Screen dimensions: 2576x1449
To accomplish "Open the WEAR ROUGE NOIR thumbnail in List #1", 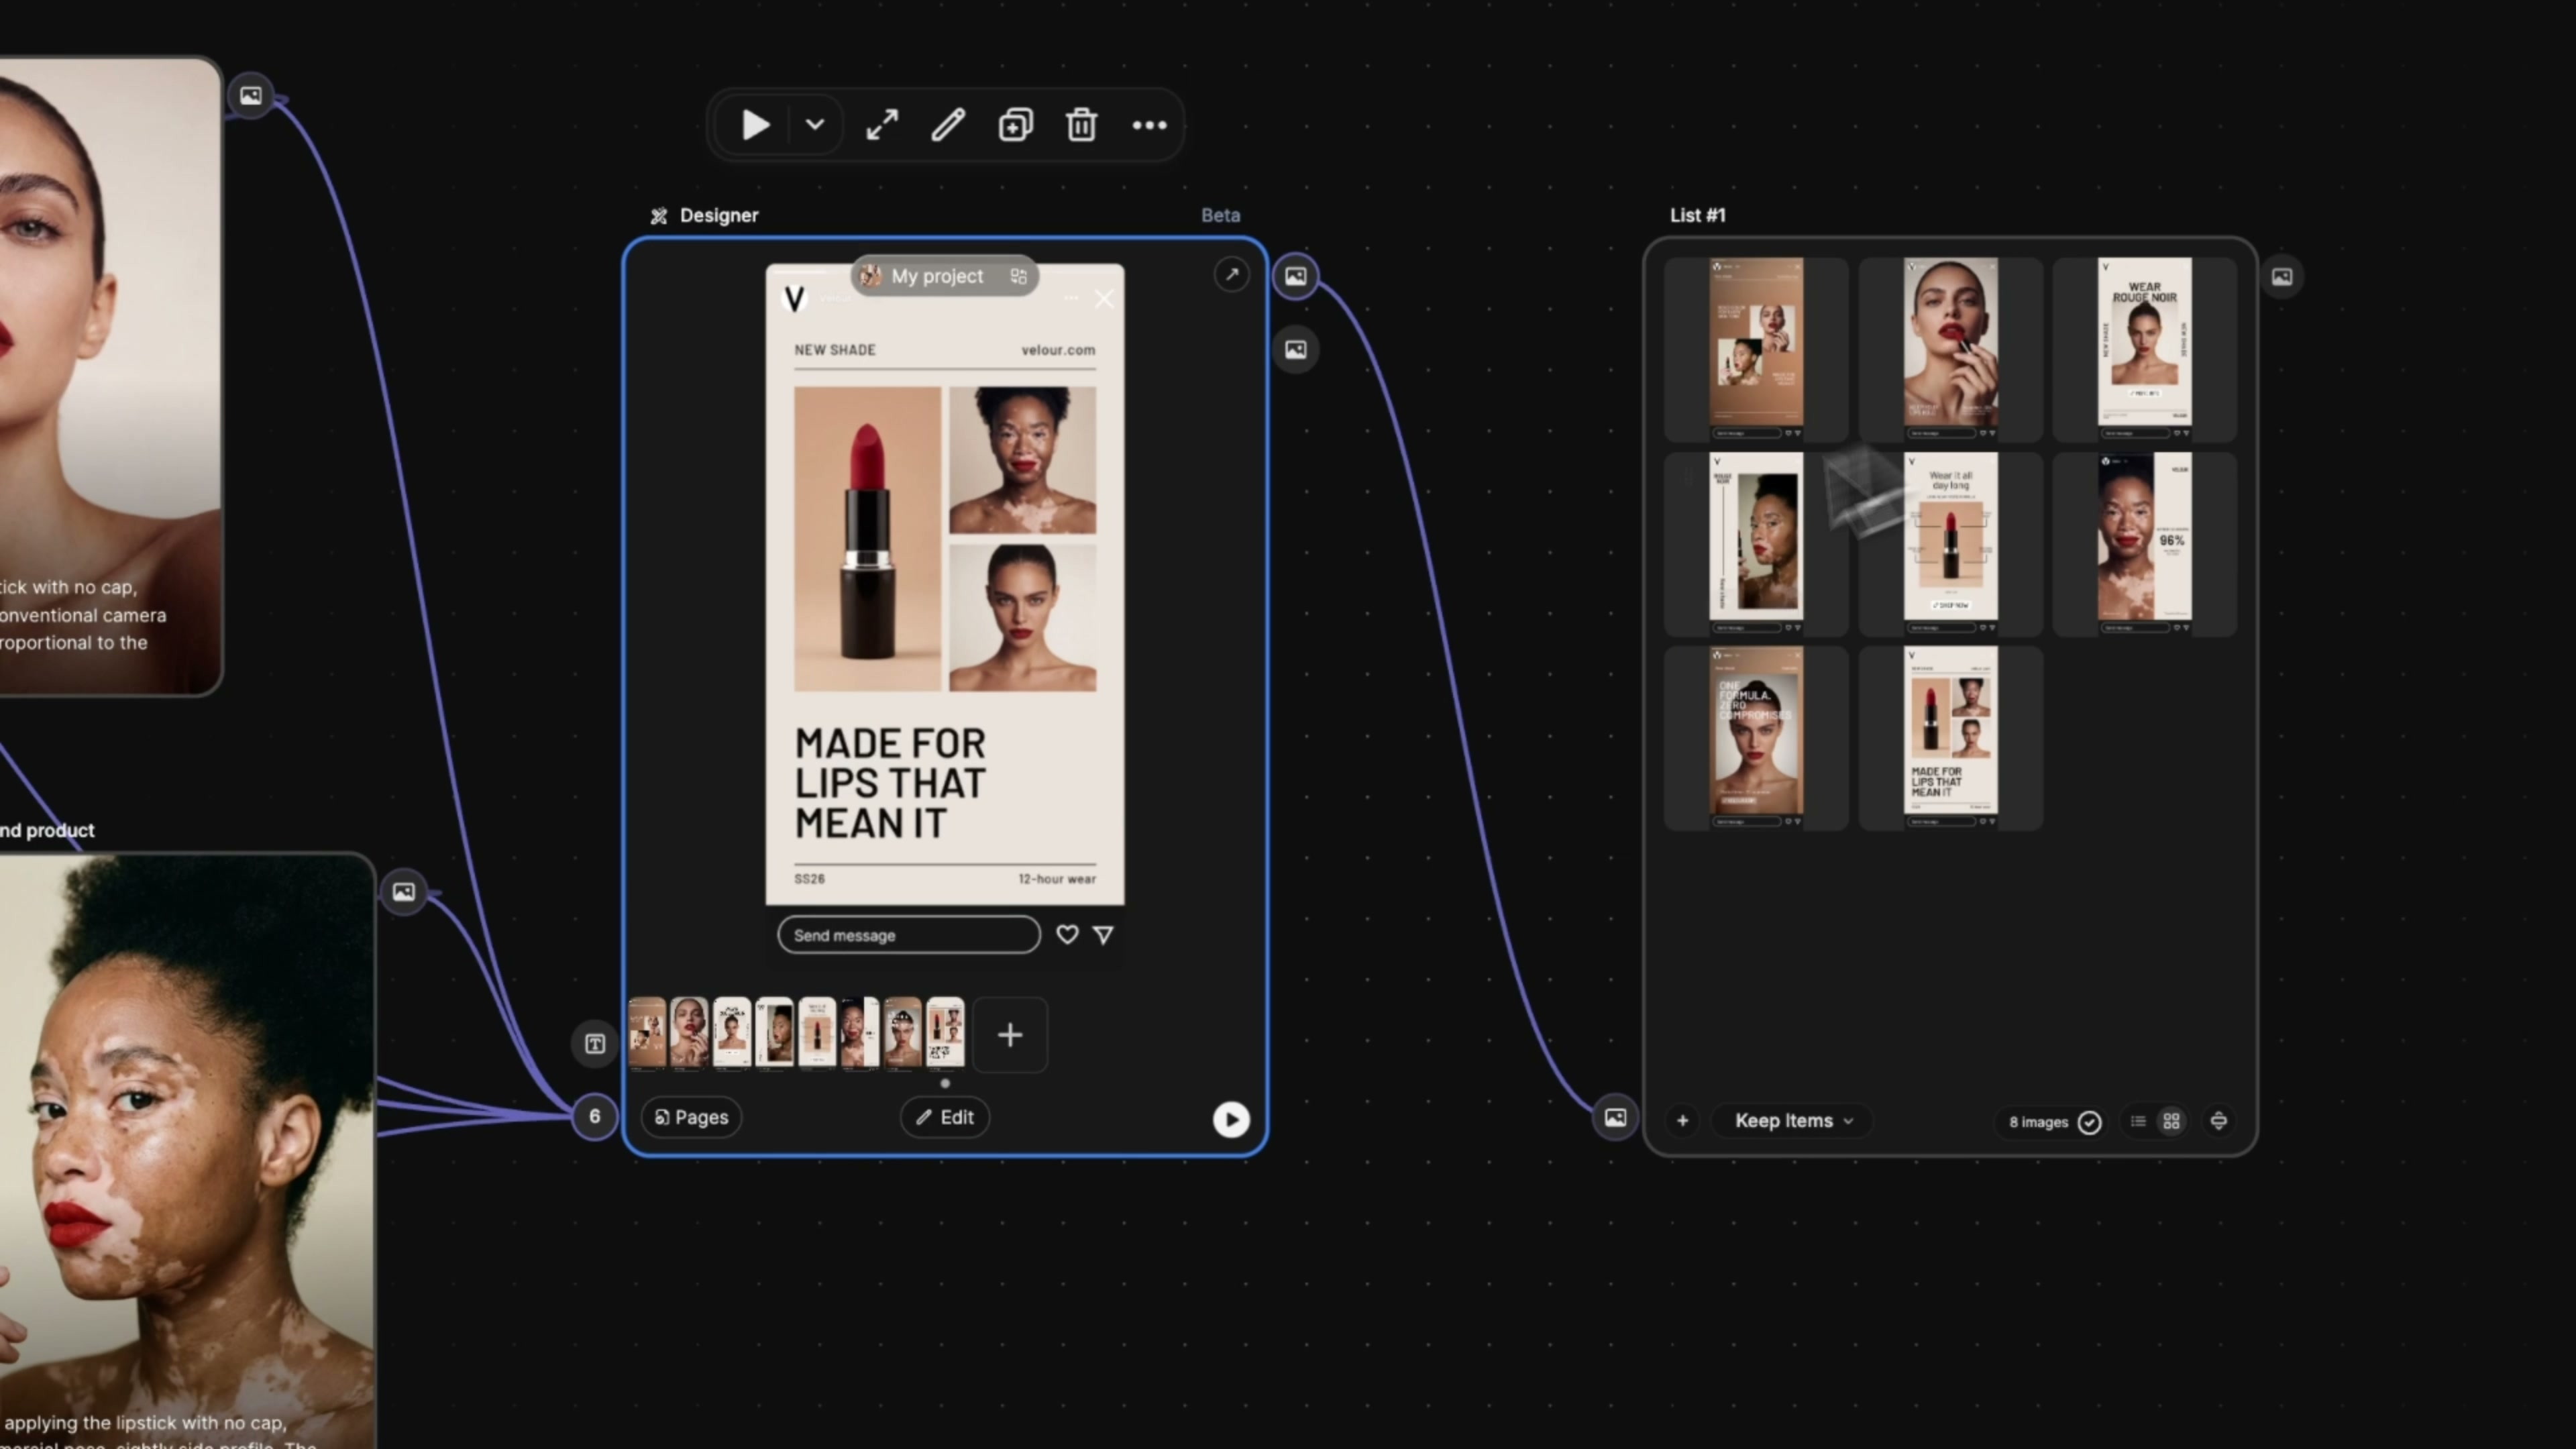I will pos(2145,349).
